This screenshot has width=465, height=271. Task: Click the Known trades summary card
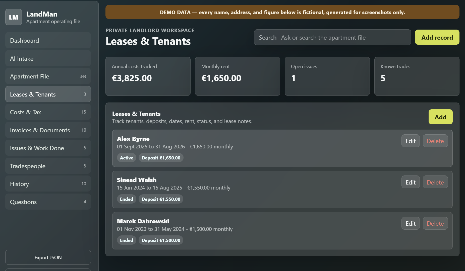(x=417, y=76)
